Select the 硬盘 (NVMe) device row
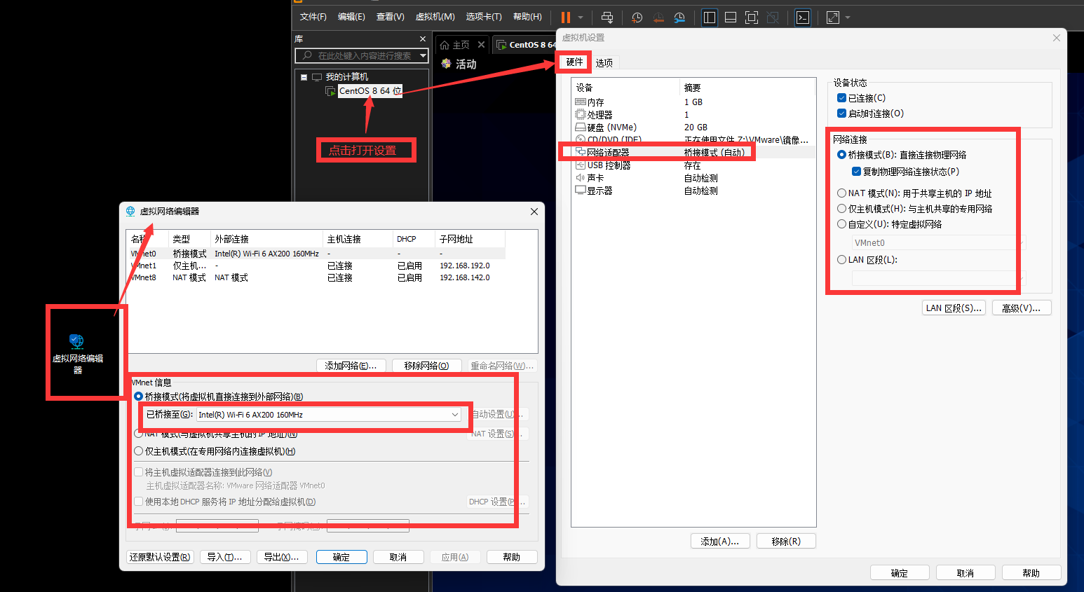This screenshot has height=592, width=1084. (694, 128)
